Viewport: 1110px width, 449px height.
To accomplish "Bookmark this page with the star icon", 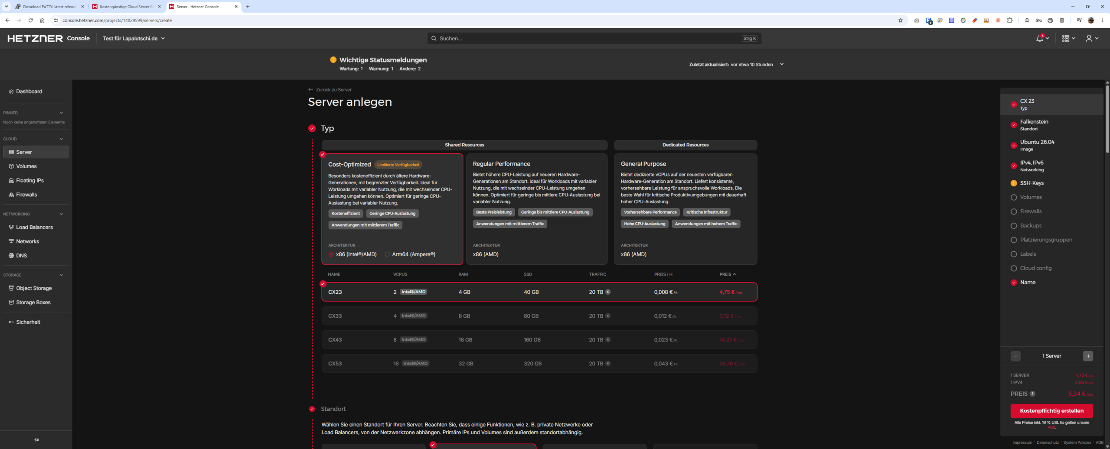I will point(901,20).
